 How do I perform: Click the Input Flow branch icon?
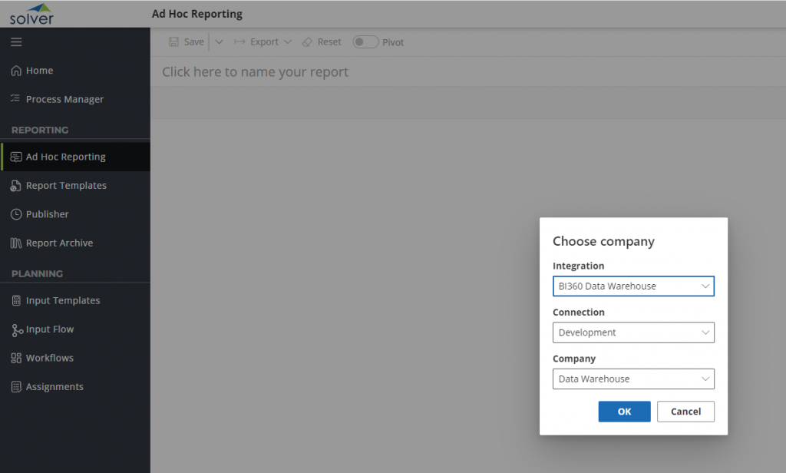click(17, 330)
